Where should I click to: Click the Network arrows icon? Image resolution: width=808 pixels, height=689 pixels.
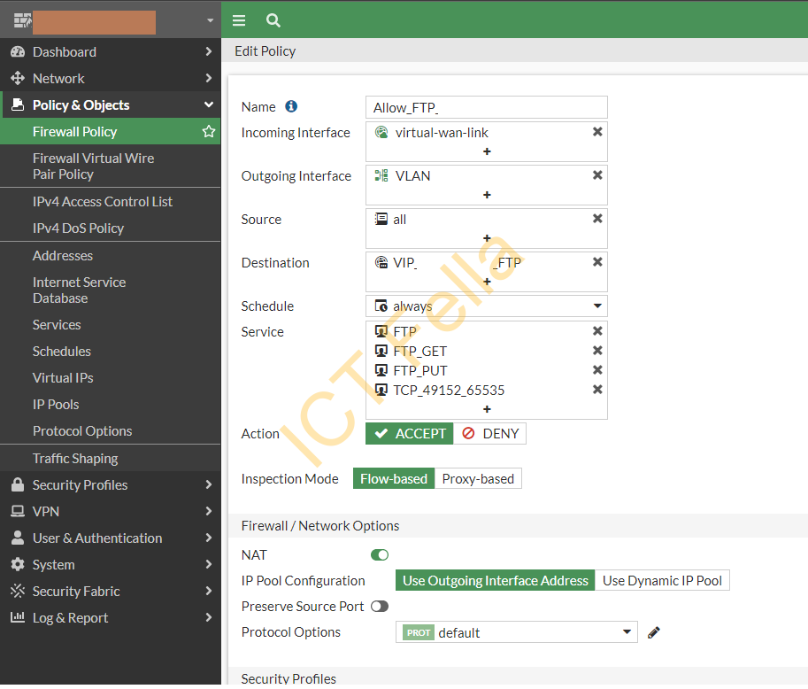point(18,79)
